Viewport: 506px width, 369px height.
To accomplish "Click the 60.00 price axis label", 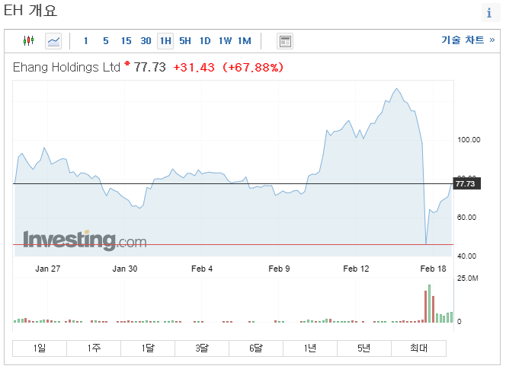I will pos(466,218).
